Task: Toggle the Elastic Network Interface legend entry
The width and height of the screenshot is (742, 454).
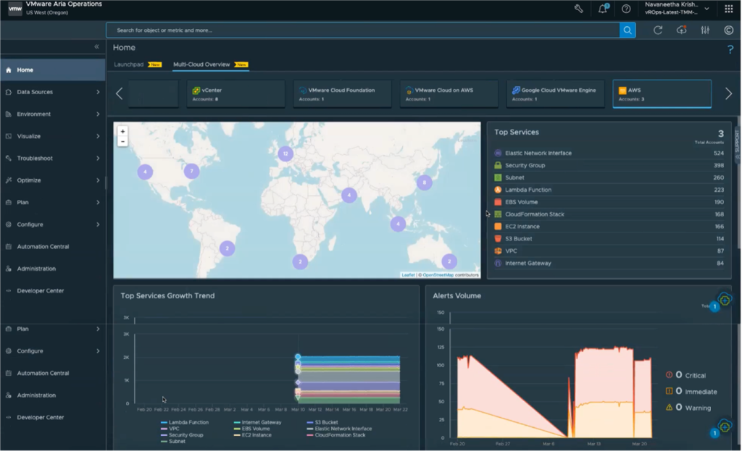Action: pyautogui.click(x=339, y=429)
